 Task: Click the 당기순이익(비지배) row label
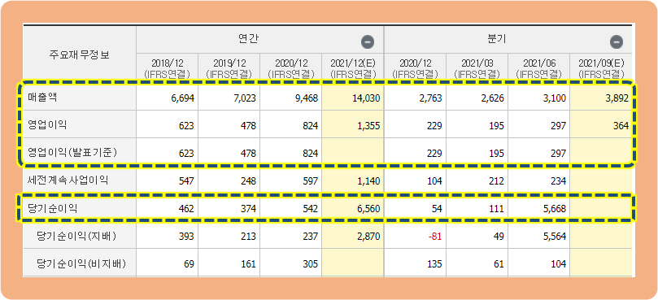click(81, 264)
